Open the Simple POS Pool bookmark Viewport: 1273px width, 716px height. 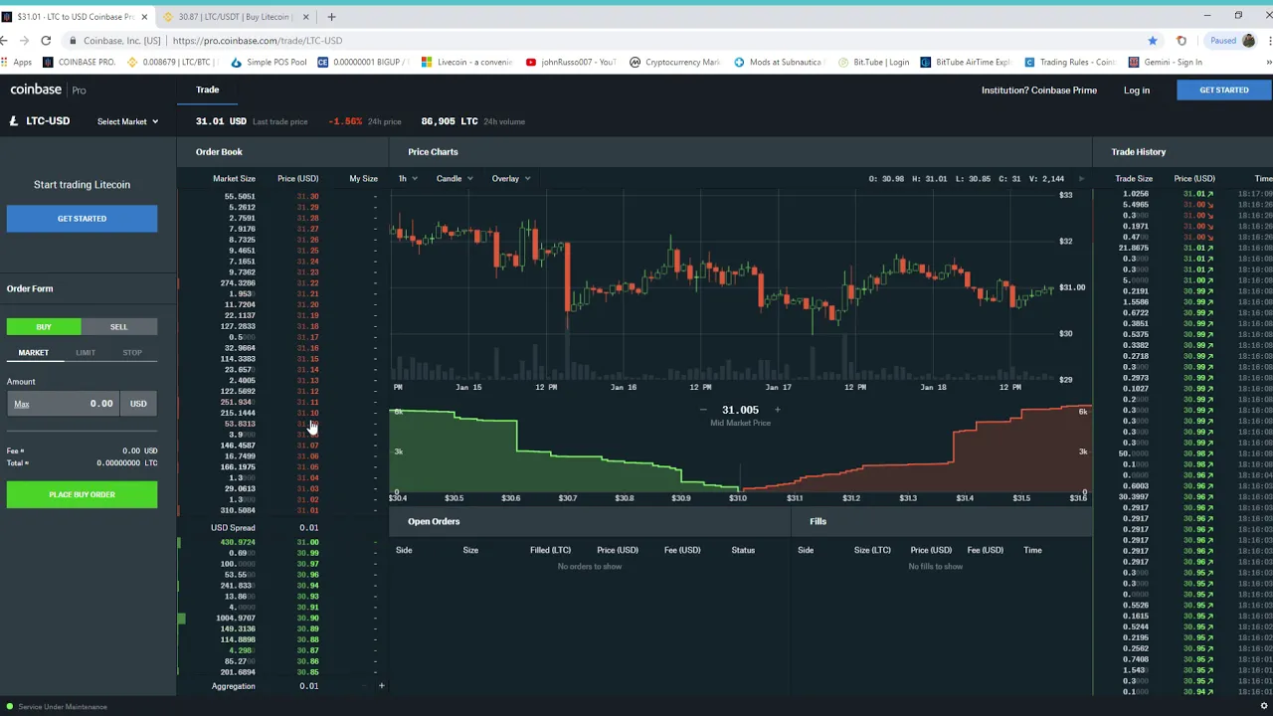[269, 62]
